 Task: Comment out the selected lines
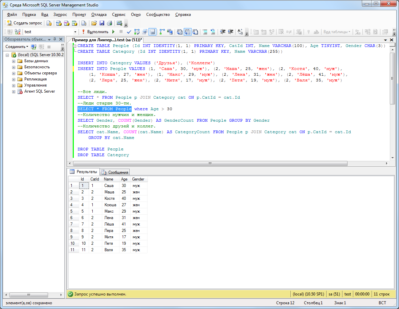coord(205,32)
